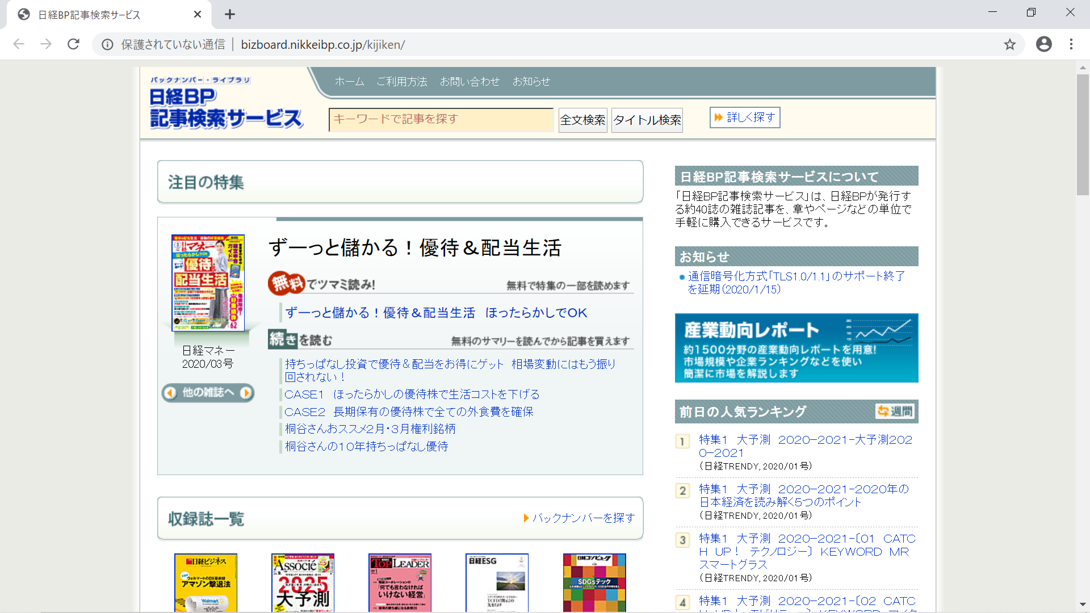This screenshot has height=613, width=1090.
Task: Bookmark this page with star icon
Action: [1009, 44]
